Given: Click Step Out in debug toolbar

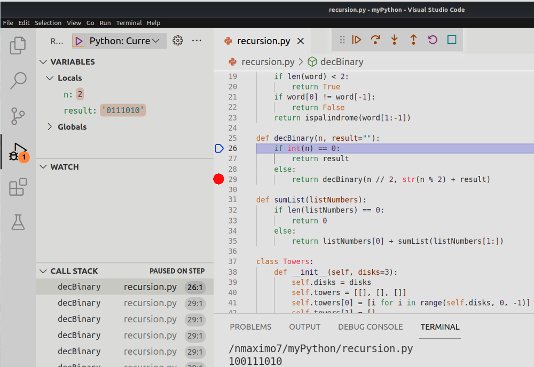Looking at the screenshot, I should 413,40.
